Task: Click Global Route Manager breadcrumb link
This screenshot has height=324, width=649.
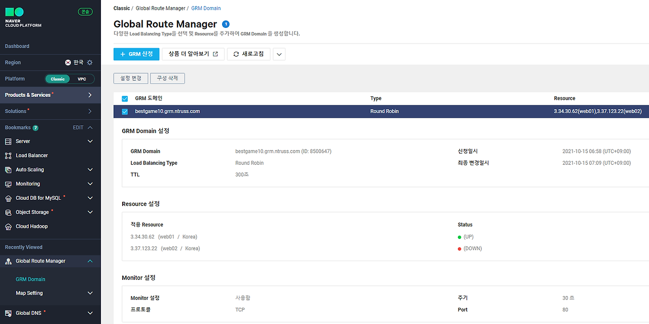Action: click(x=161, y=8)
